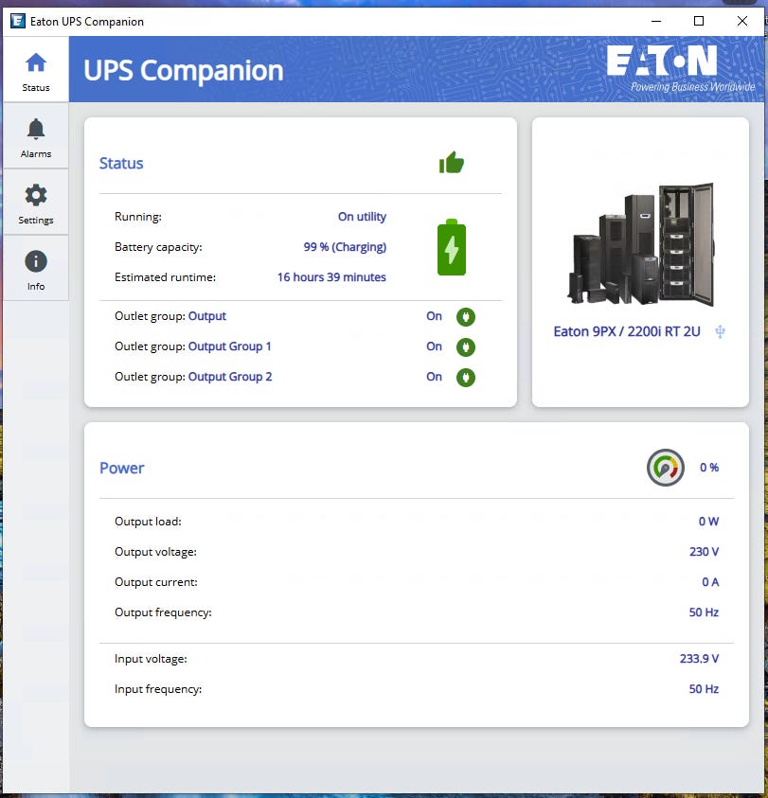Click the 'Estimated runtime:' label
Image resolution: width=768 pixels, height=798 pixels.
click(x=165, y=276)
